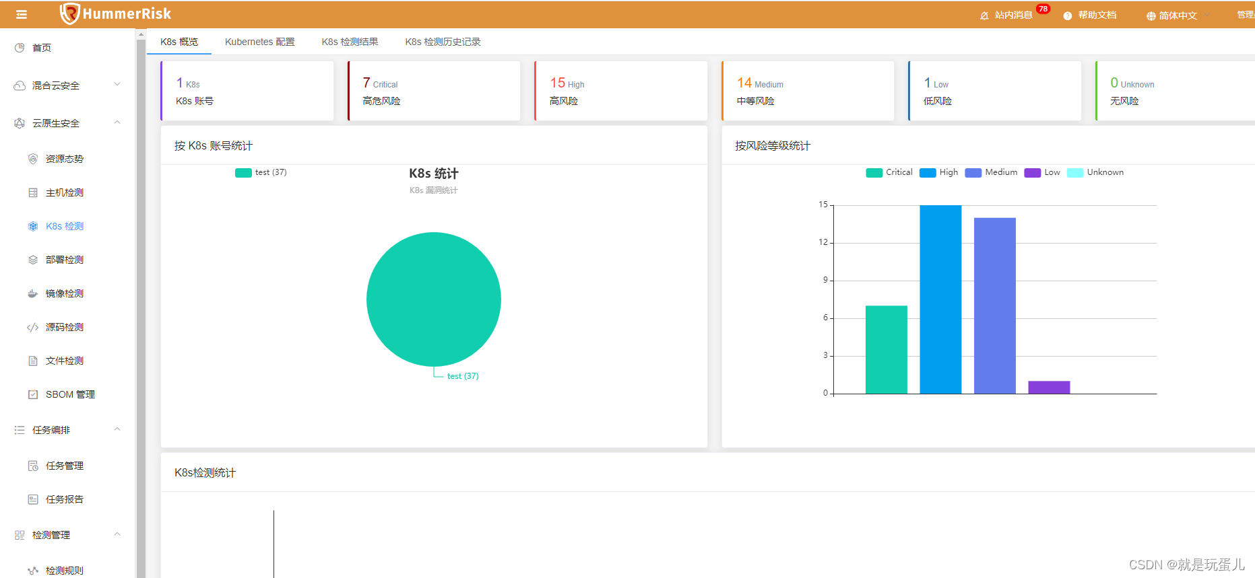Expand the 混合云安全 menu chevron
The width and height of the screenshot is (1255, 578).
pyautogui.click(x=117, y=84)
